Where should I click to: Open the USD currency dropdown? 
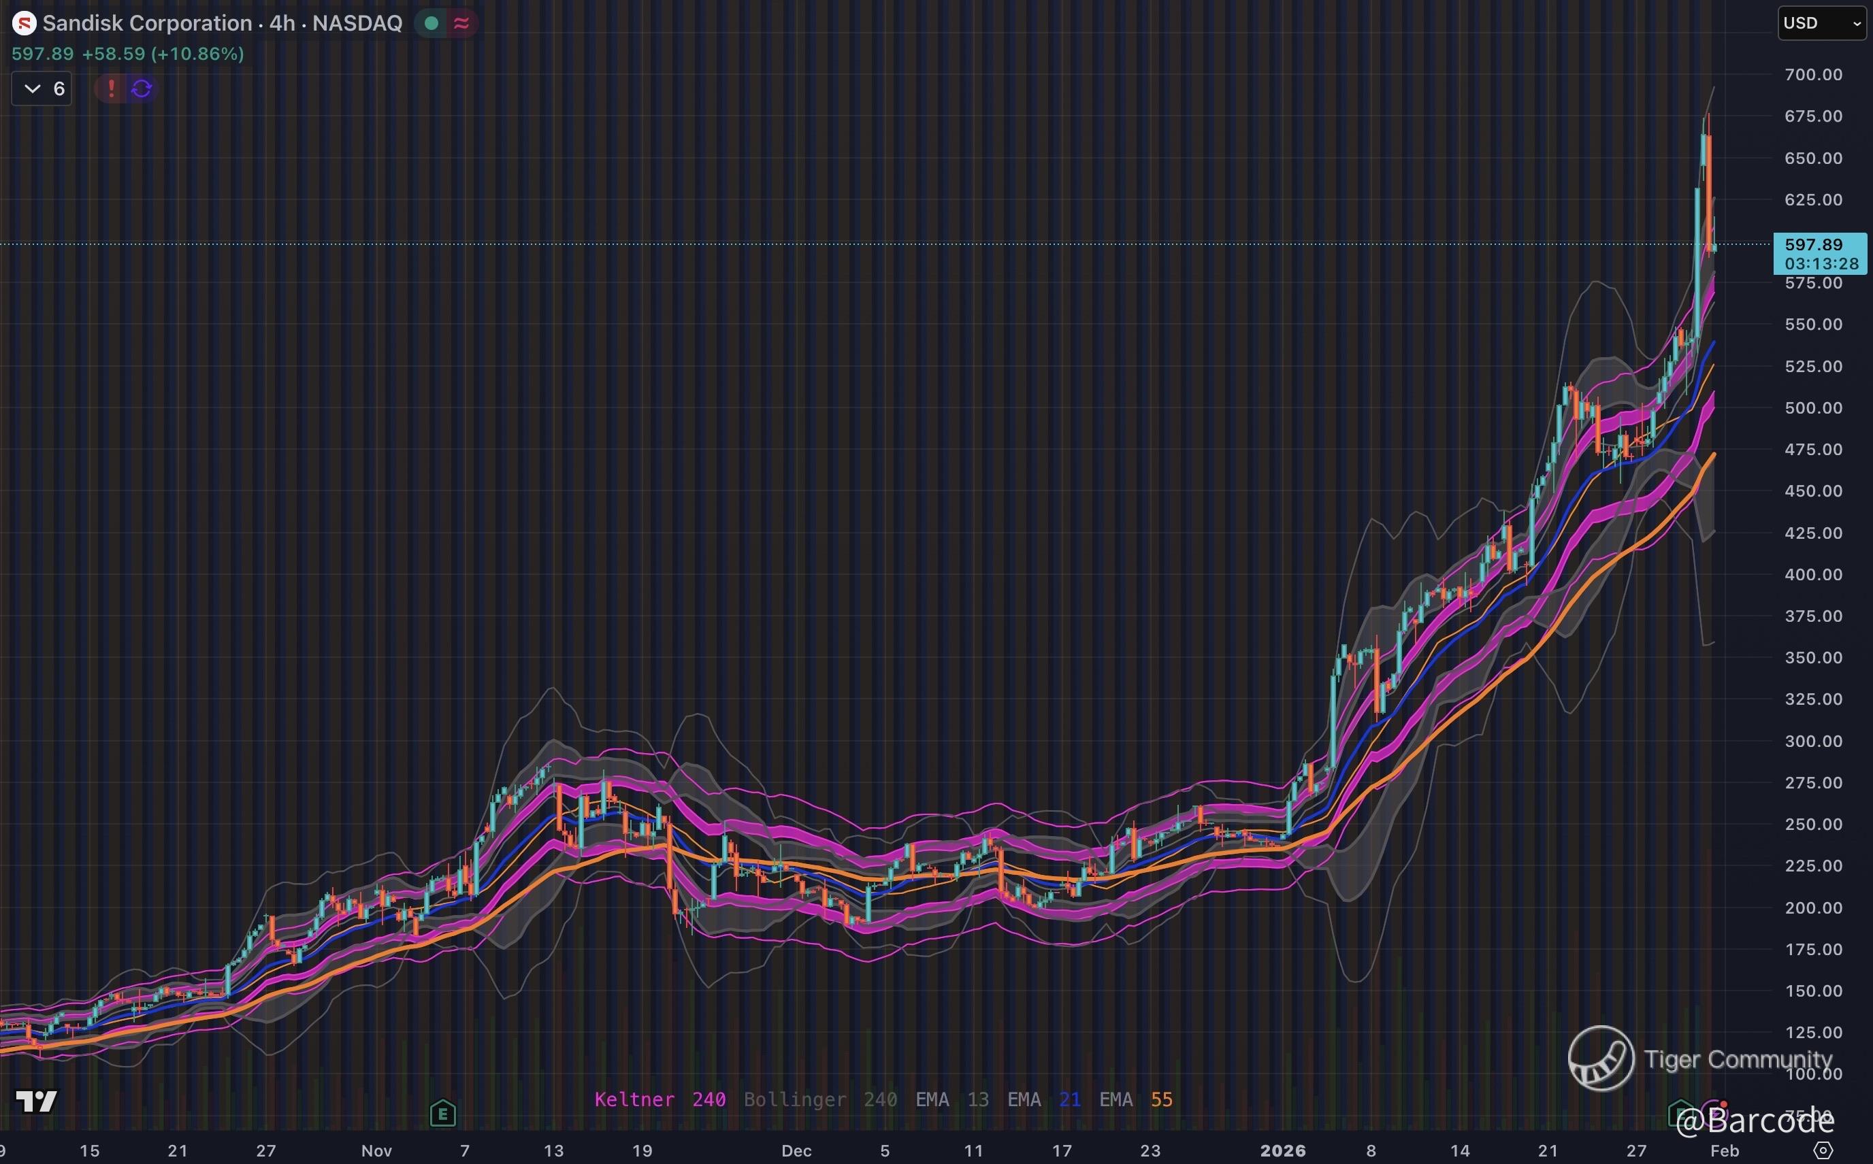pos(1821,23)
